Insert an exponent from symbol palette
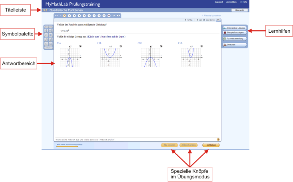 pos(46,35)
